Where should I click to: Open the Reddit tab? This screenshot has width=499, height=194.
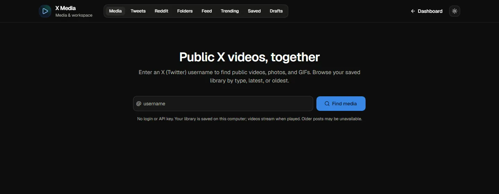click(x=161, y=11)
